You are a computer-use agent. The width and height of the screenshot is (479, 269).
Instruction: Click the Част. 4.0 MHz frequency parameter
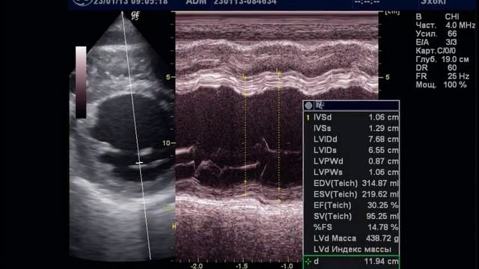point(445,25)
